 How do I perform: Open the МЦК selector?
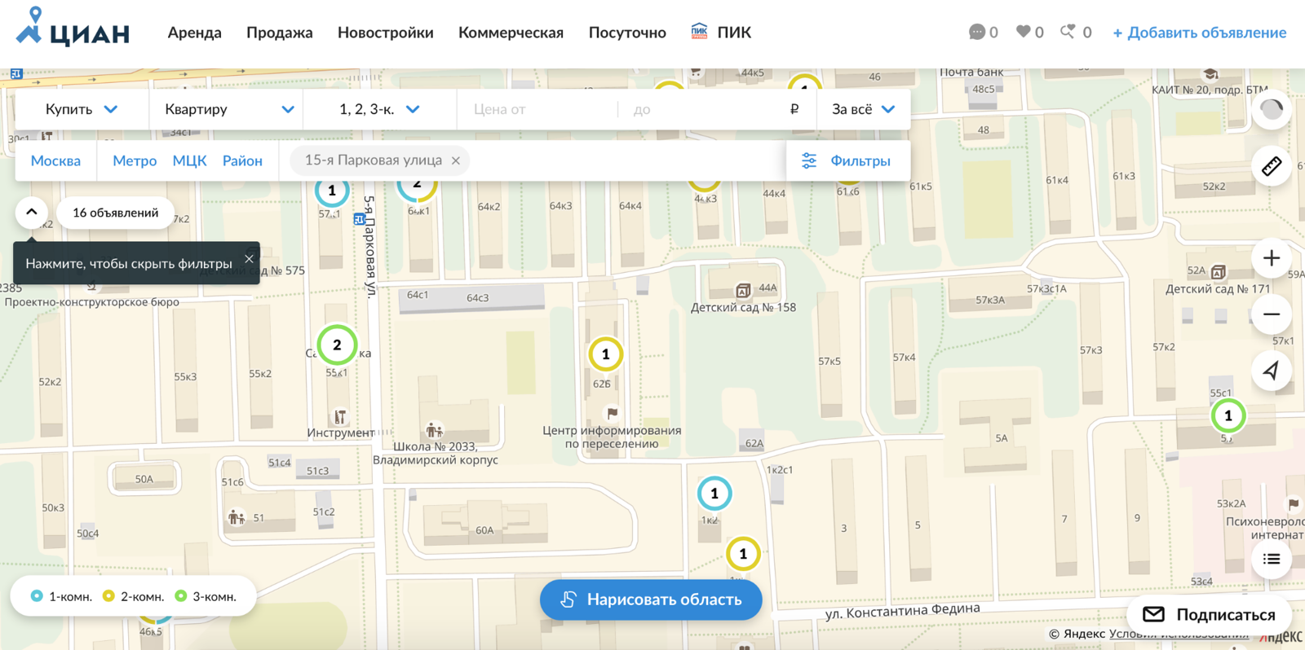(189, 160)
